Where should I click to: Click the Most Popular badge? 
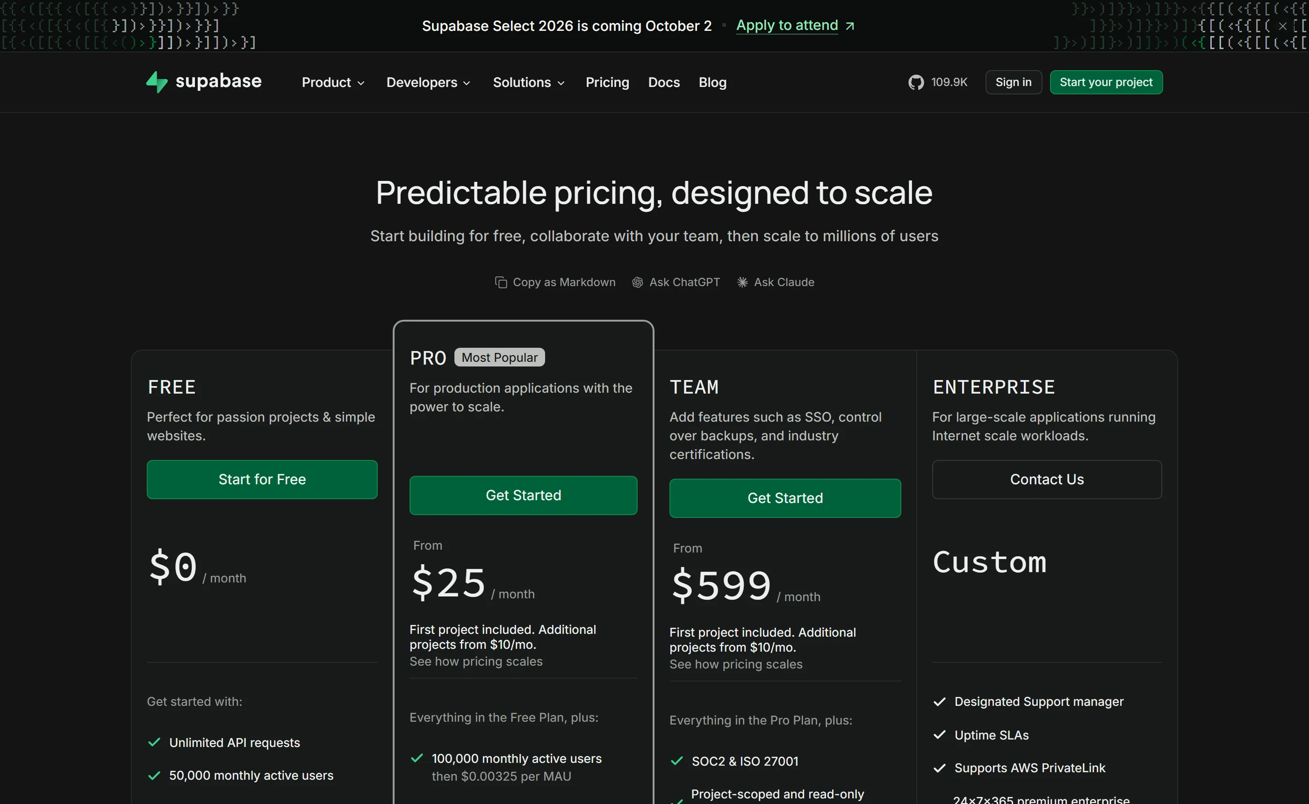pos(499,357)
